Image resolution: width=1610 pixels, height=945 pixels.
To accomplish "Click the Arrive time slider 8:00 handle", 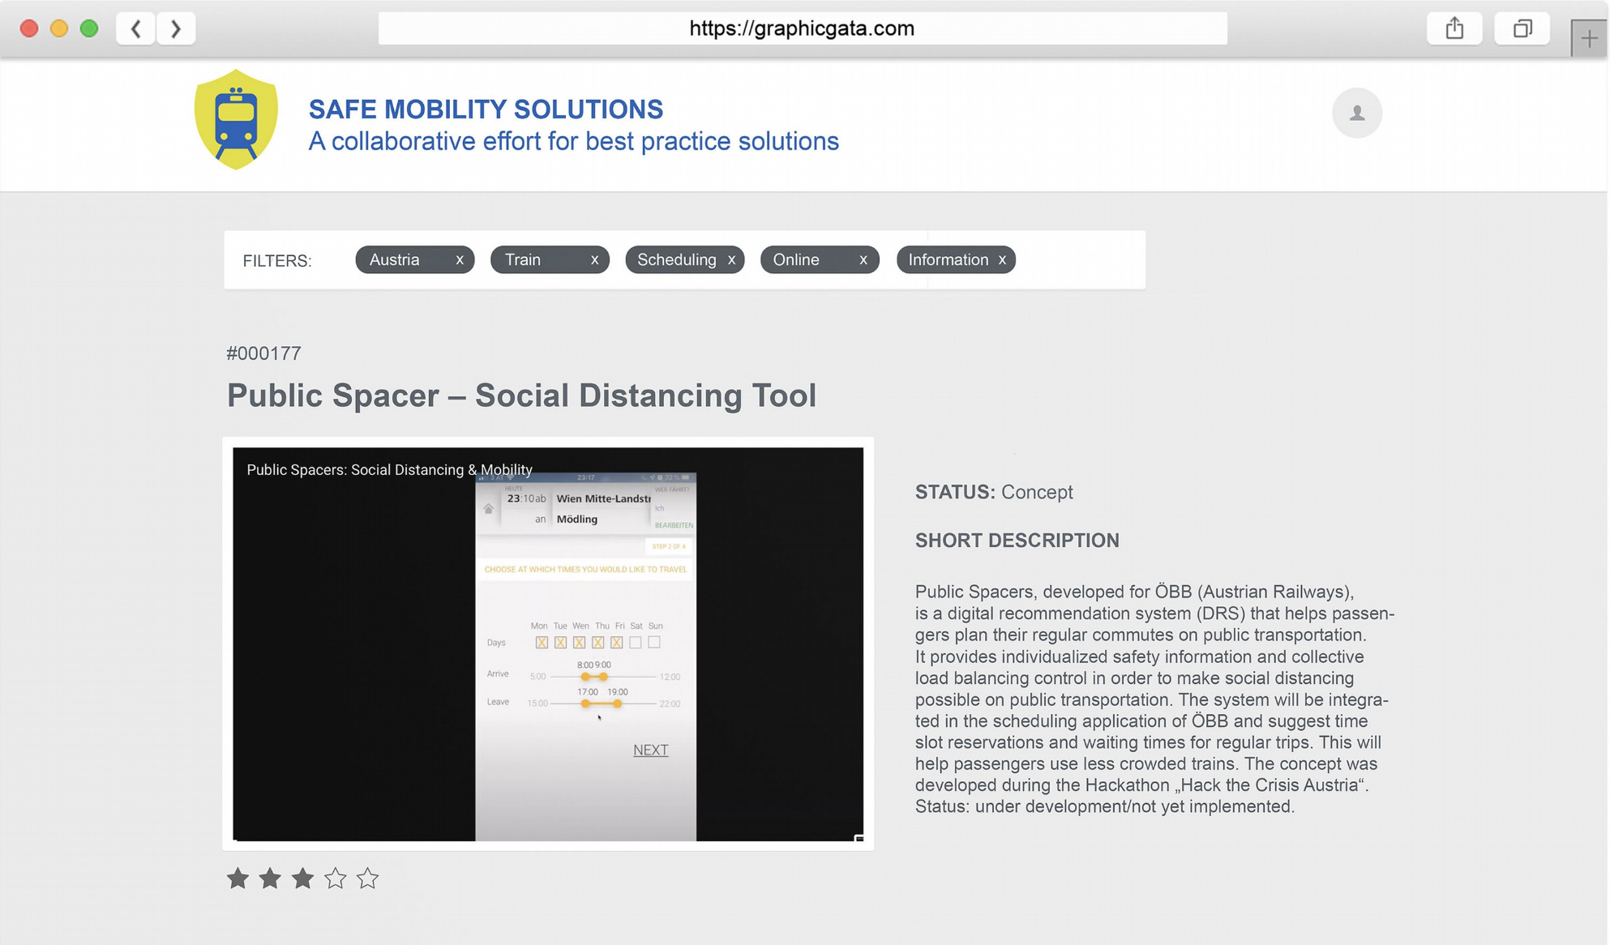I will click(585, 677).
